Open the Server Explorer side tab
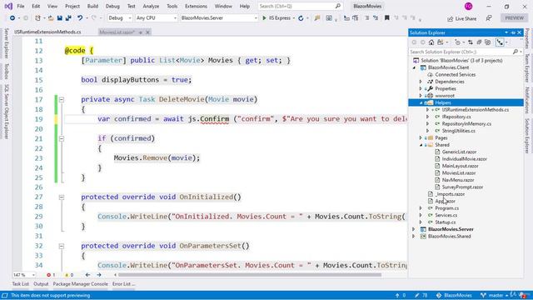The image size is (533, 300). click(7, 43)
